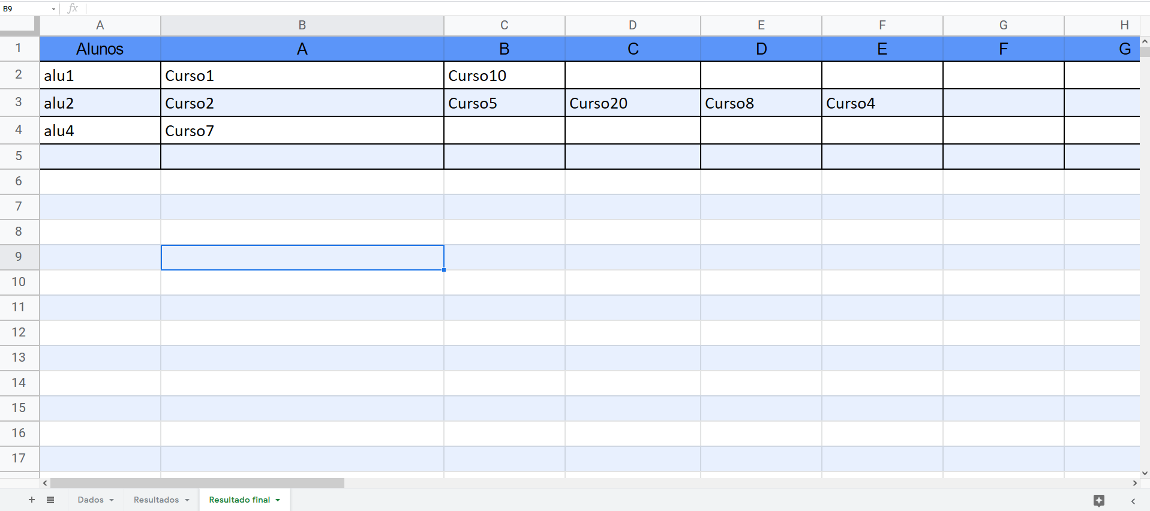Open the Dados sheet tab dropdown arrow
Viewport: 1150px width, 511px height.
(x=112, y=500)
